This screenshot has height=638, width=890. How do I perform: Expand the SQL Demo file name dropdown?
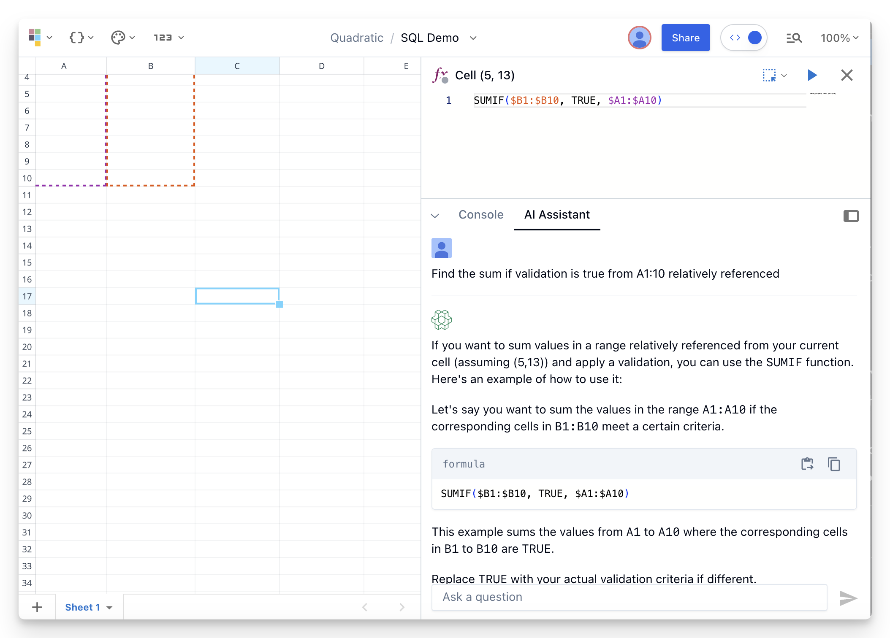(473, 38)
